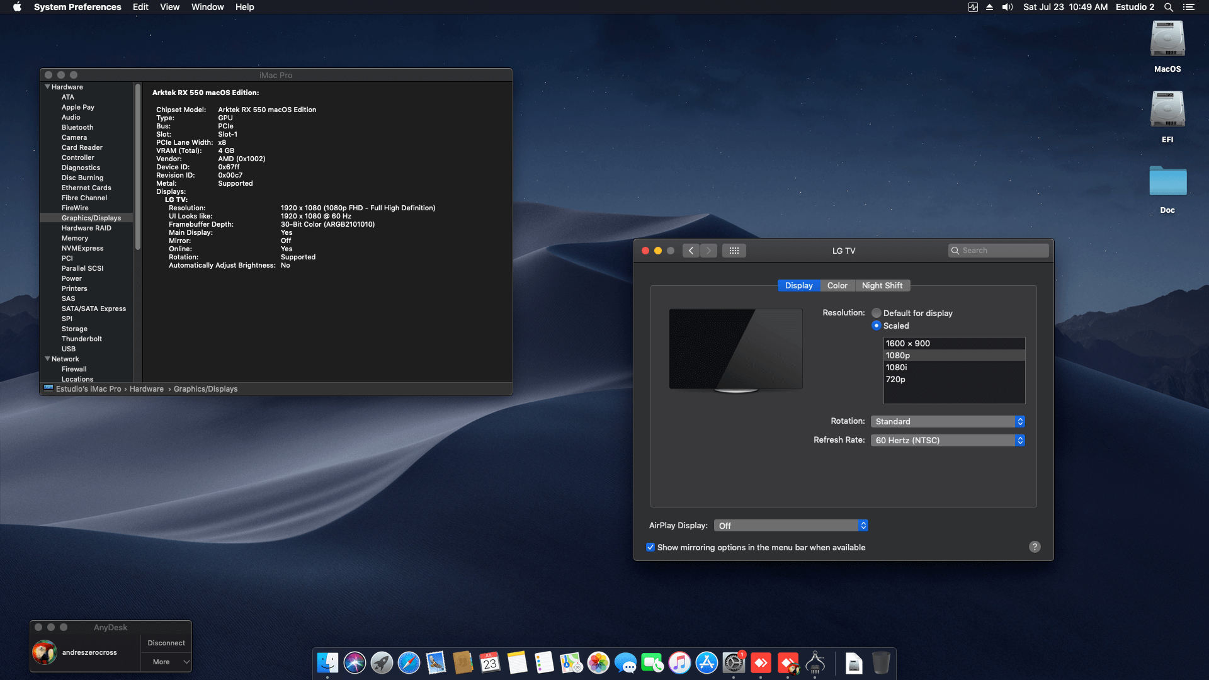Click the Search field in LG TV window
Image resolution: width=1209 pixels, height=680 pixels.
[x=999, y=251]
